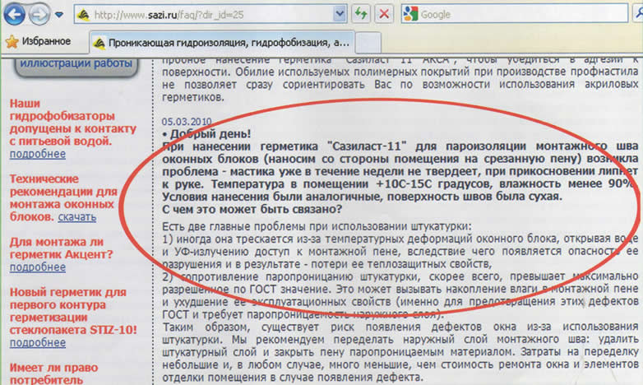The image size is (643, 385).
Task: Click Технические рекомендации headline
Action: pyautogui.click(x=63, y=197)
